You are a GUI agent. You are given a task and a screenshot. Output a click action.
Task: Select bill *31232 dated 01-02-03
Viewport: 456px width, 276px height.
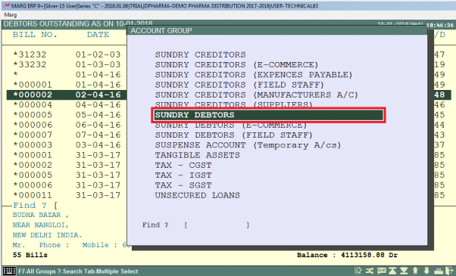coord(67,54)
